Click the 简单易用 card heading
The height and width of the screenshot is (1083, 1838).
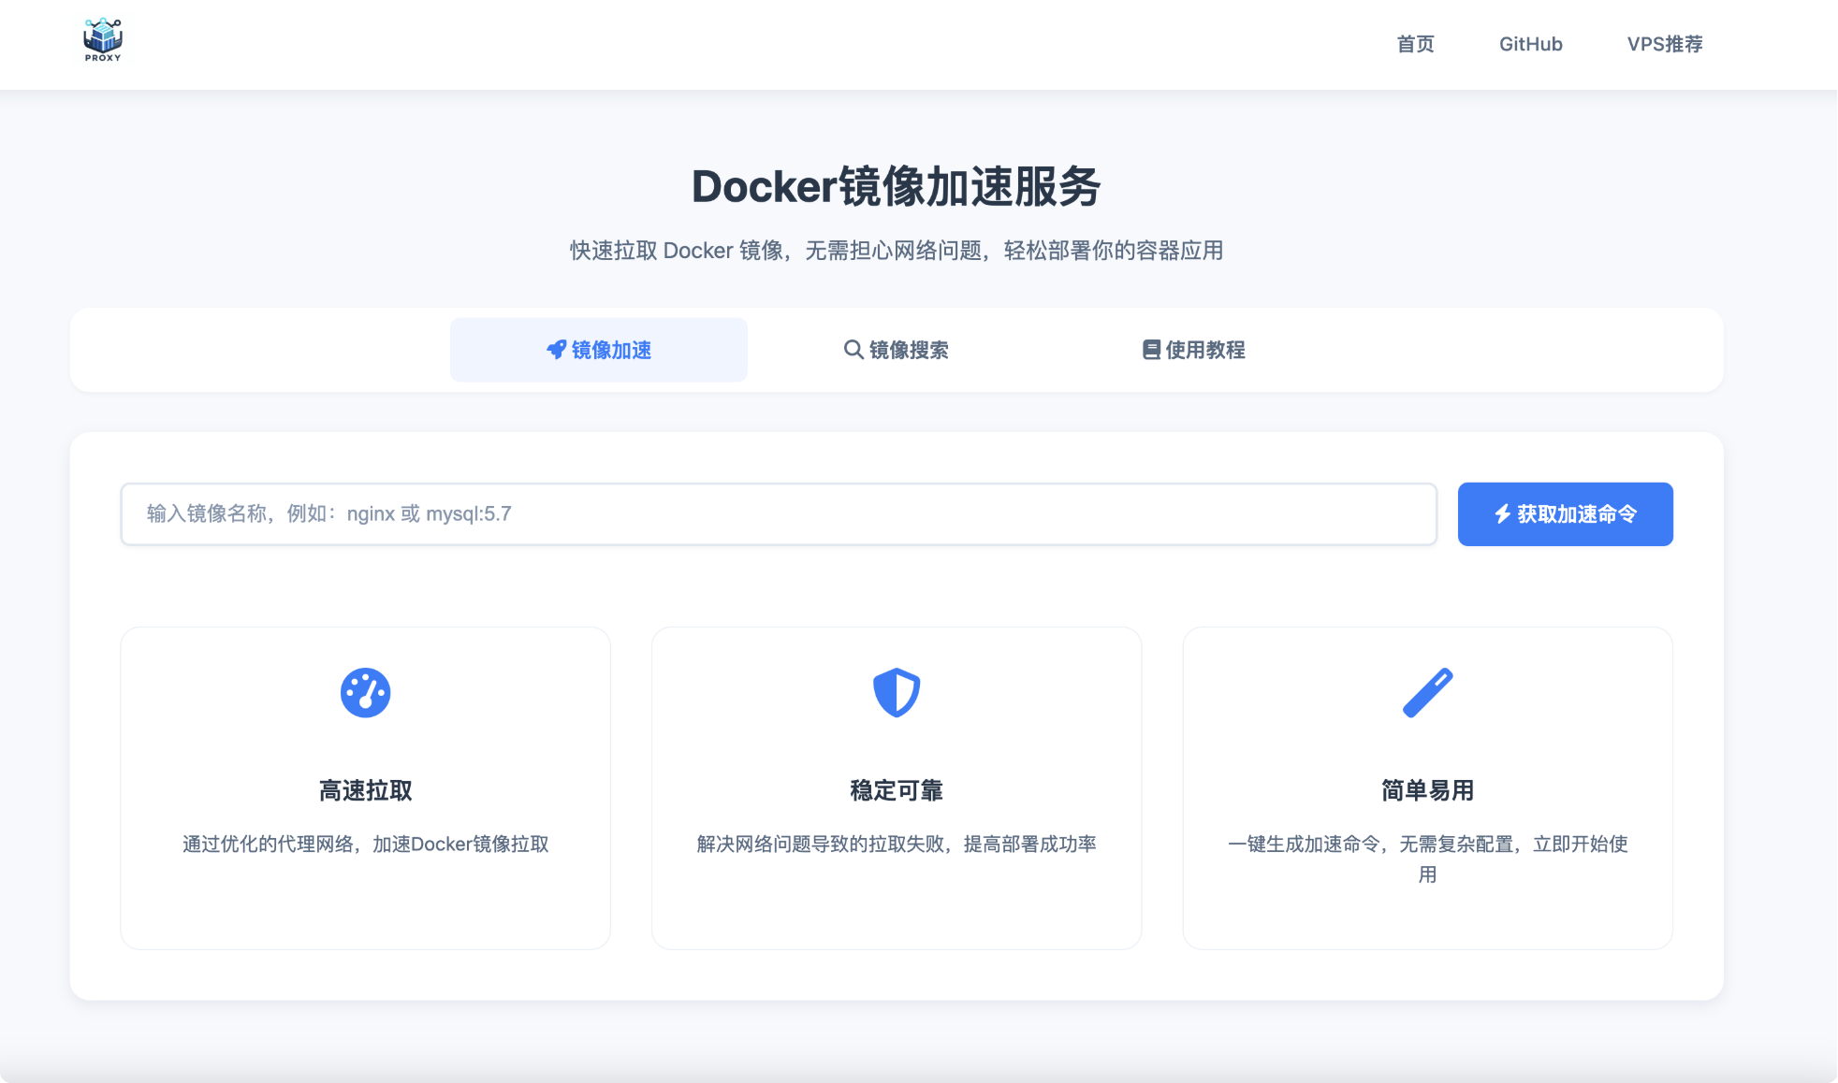point(1427,790)
